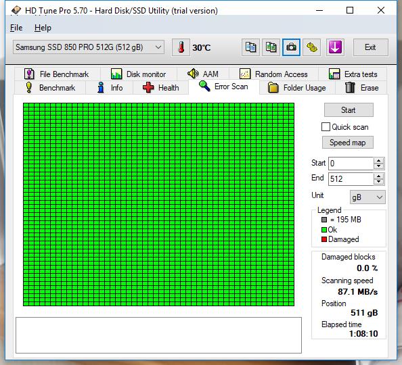Open options via the yellow tools icon

312,47
